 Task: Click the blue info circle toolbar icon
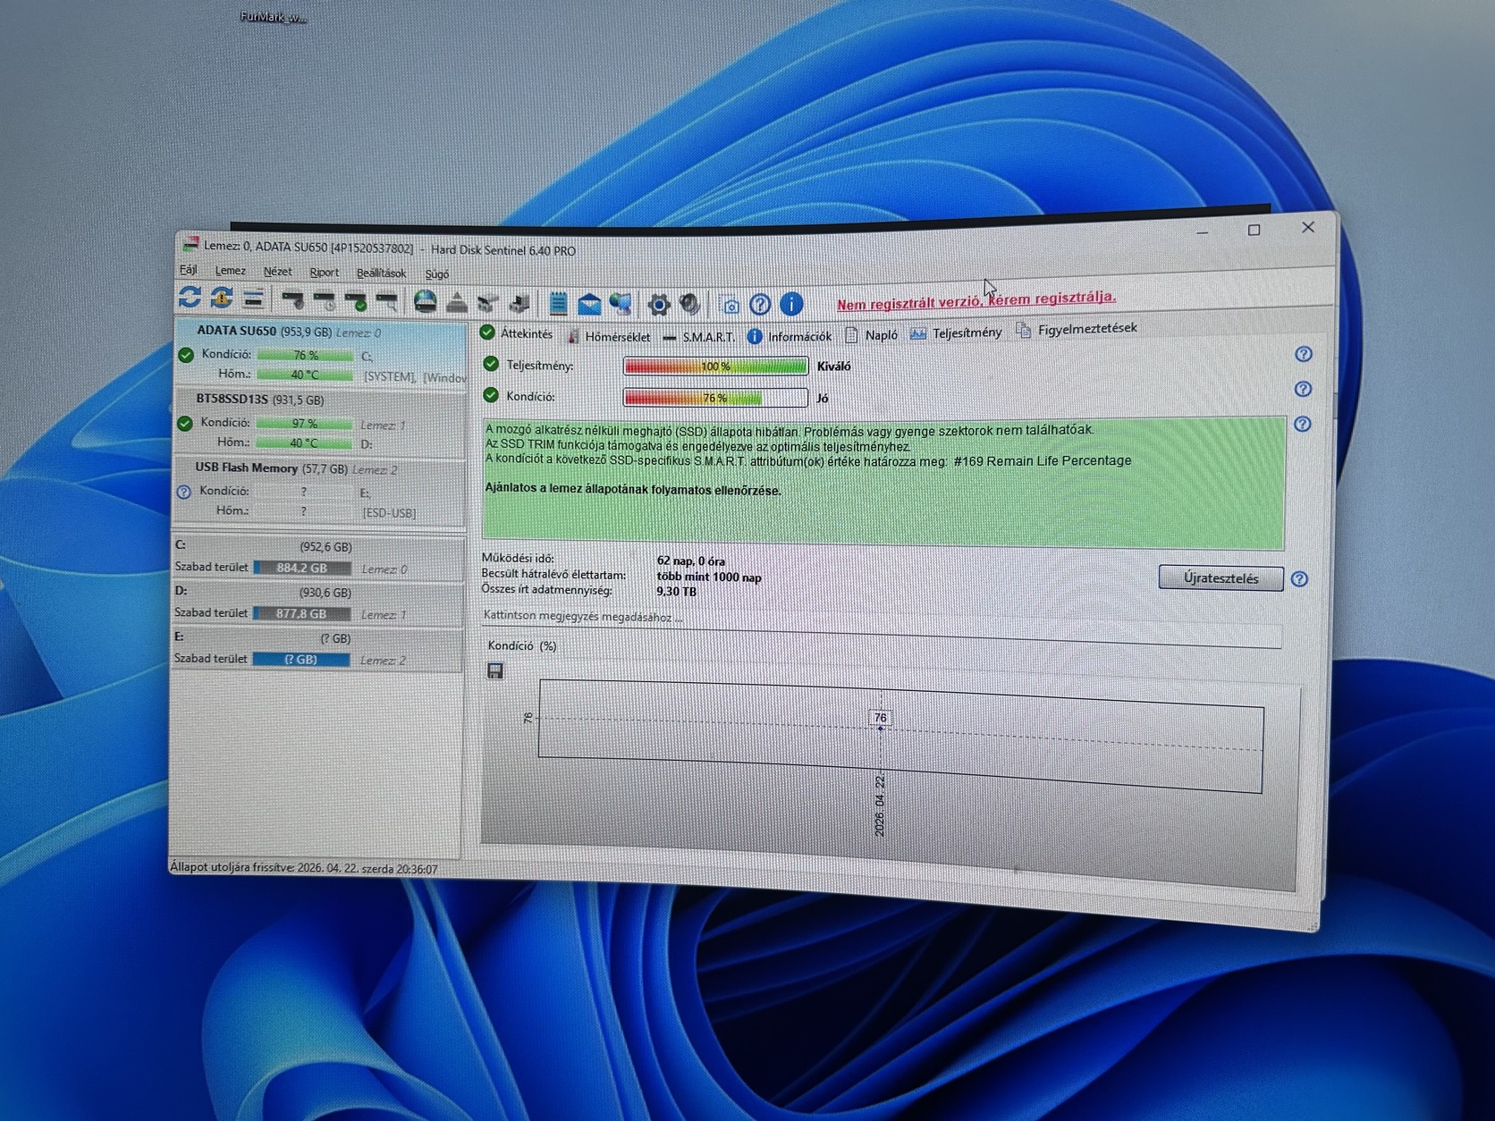point(791,304)
